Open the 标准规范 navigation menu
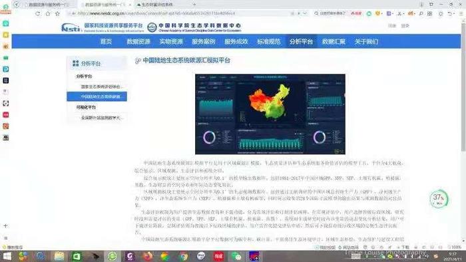The height and width of the screenshot is (262, 466). [269, 41]
